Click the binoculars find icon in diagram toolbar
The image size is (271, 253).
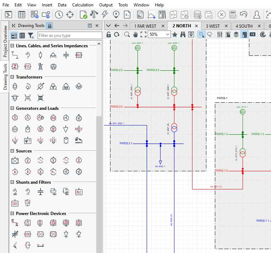pyautogui.click(x=183, y=34)
